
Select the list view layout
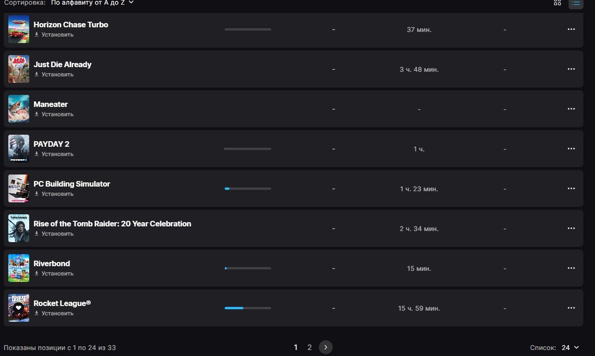pyautogui.click(x=576, y=3)
